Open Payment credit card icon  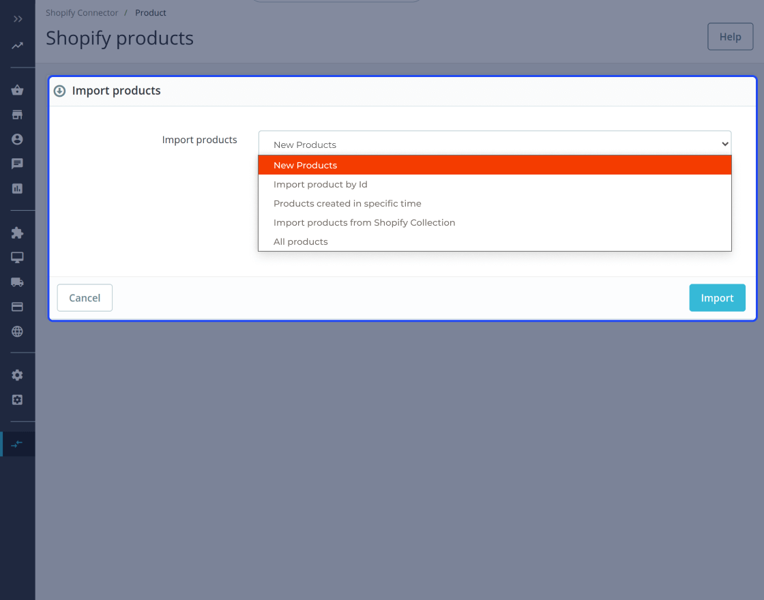coord(17,307)
